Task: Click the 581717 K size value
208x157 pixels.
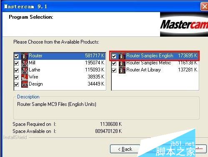Action: point(95,56)
